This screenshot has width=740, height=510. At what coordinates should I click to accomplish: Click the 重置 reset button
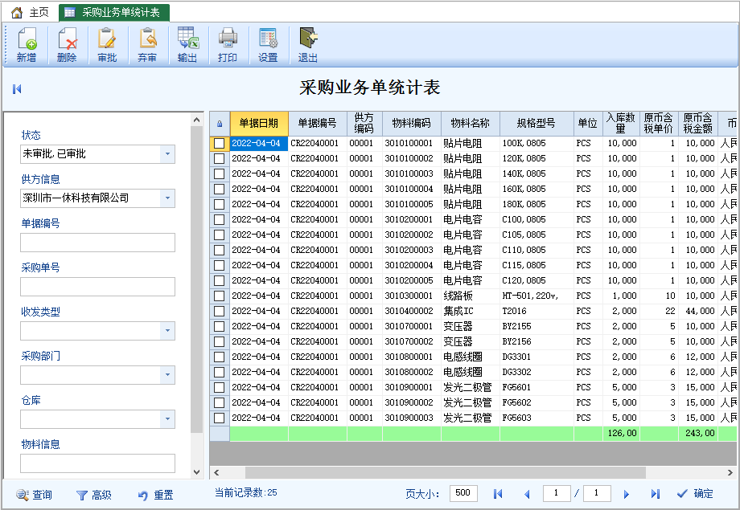[156, 495]
